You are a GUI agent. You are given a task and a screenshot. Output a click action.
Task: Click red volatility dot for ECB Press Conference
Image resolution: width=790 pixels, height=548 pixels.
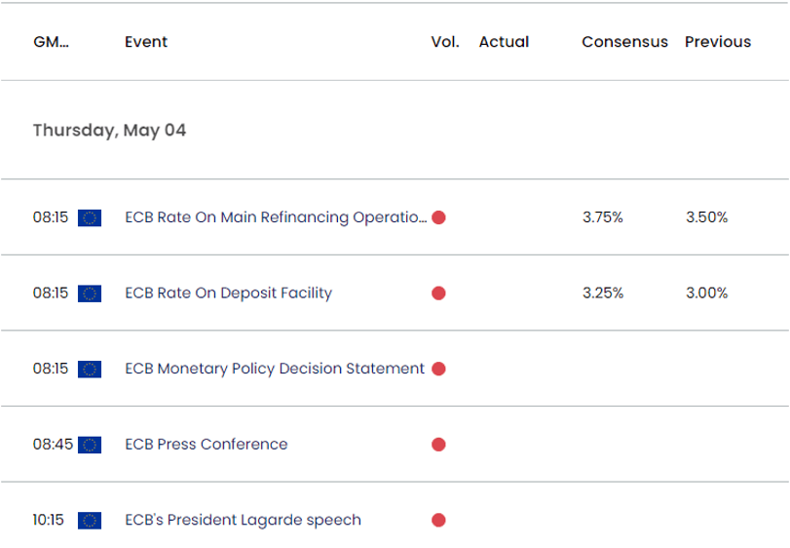[438, 445]
